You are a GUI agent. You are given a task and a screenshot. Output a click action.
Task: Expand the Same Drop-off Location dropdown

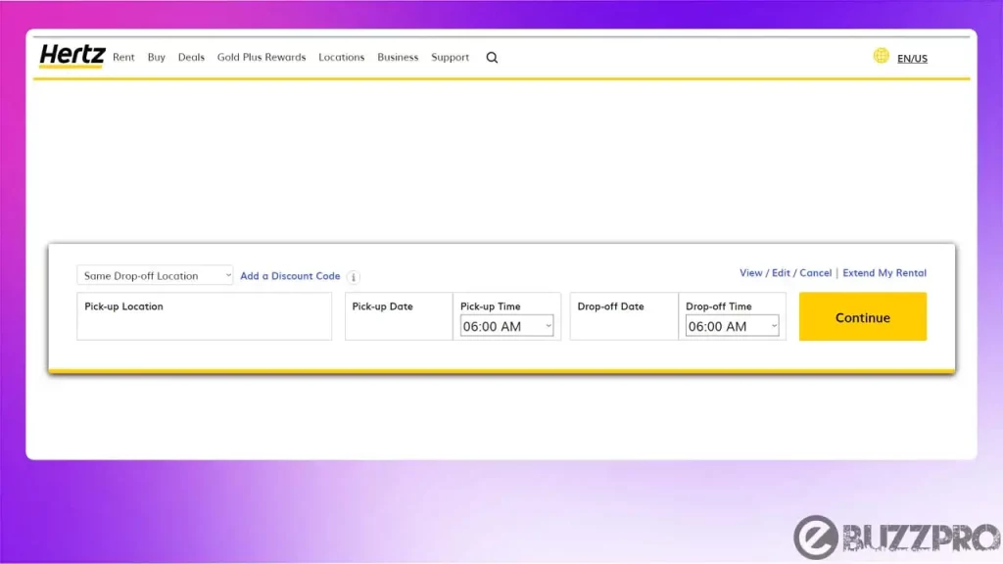[x=155, y=275]
